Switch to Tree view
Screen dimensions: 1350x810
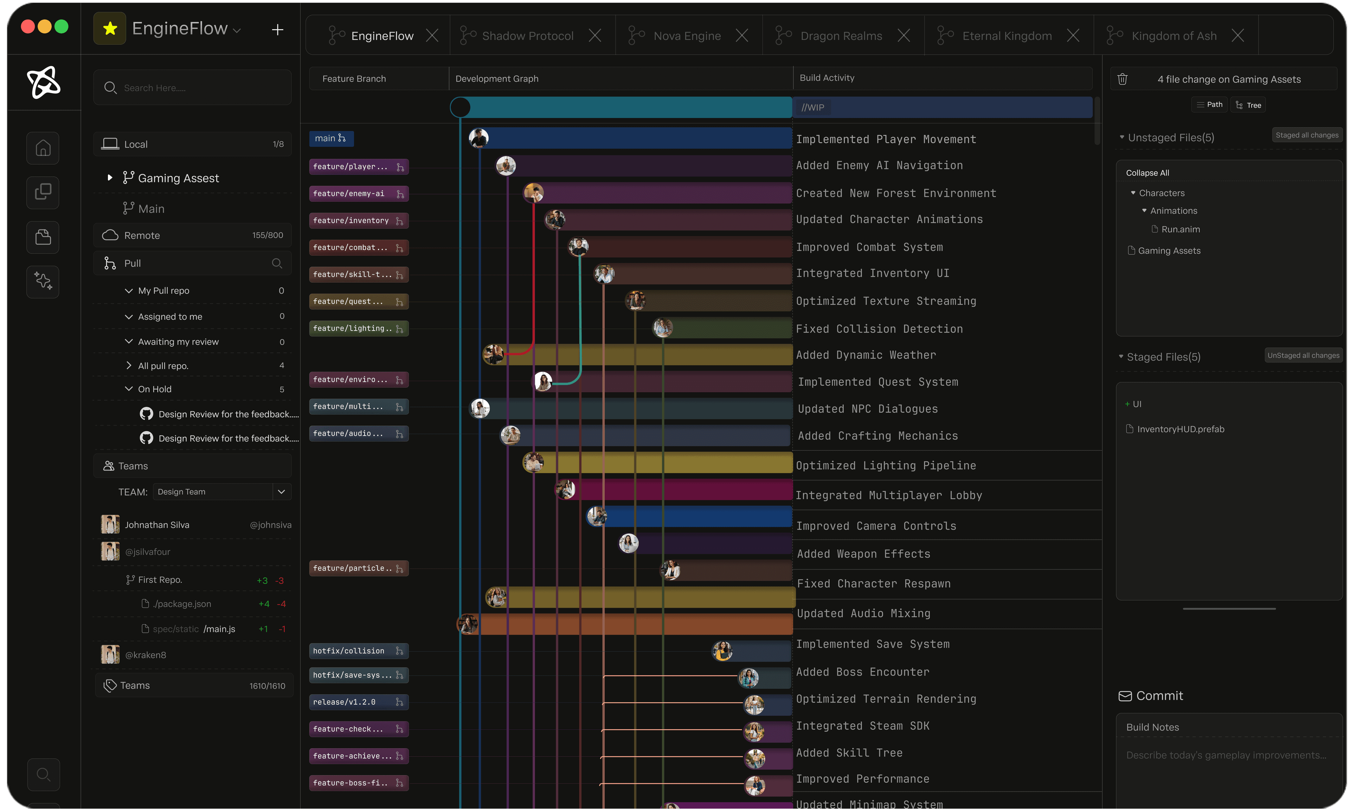[x=1248, y=105]
